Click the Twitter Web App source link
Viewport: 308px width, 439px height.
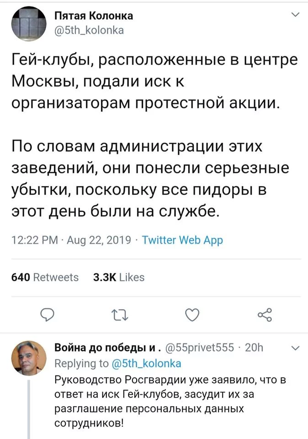pyautogui.click(x=183, y=240)
